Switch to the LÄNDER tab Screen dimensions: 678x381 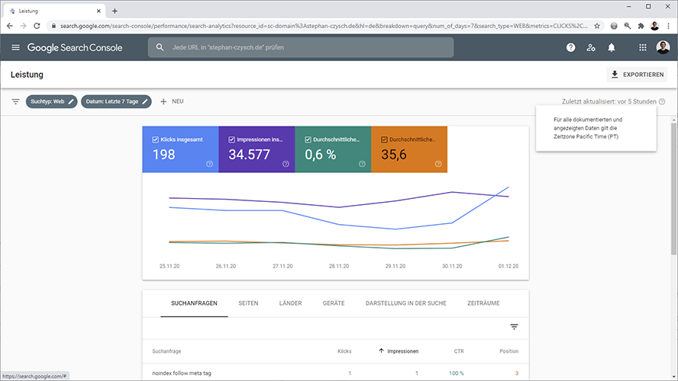(291, 303)
